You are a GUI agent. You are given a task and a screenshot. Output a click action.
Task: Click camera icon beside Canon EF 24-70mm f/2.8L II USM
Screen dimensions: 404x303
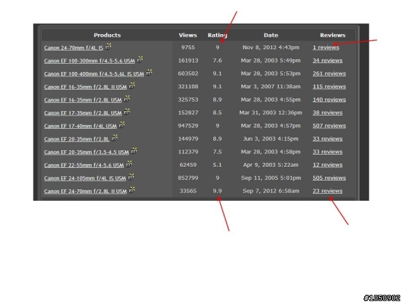[x=132, y=190]
